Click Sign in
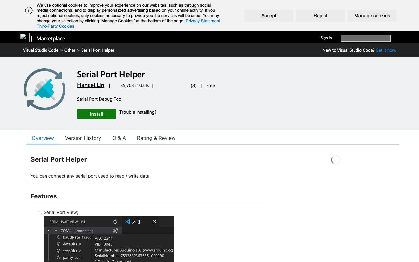Viewport: 419px width, 262px height. pos(326,38)
